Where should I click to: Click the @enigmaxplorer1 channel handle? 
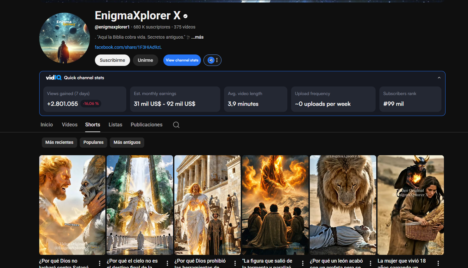(112, 27)
